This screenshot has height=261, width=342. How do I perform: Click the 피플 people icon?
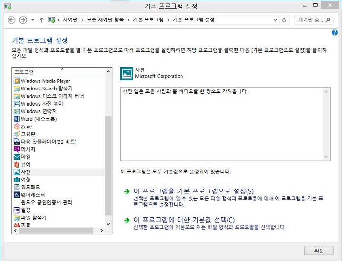tap(17, 225)
